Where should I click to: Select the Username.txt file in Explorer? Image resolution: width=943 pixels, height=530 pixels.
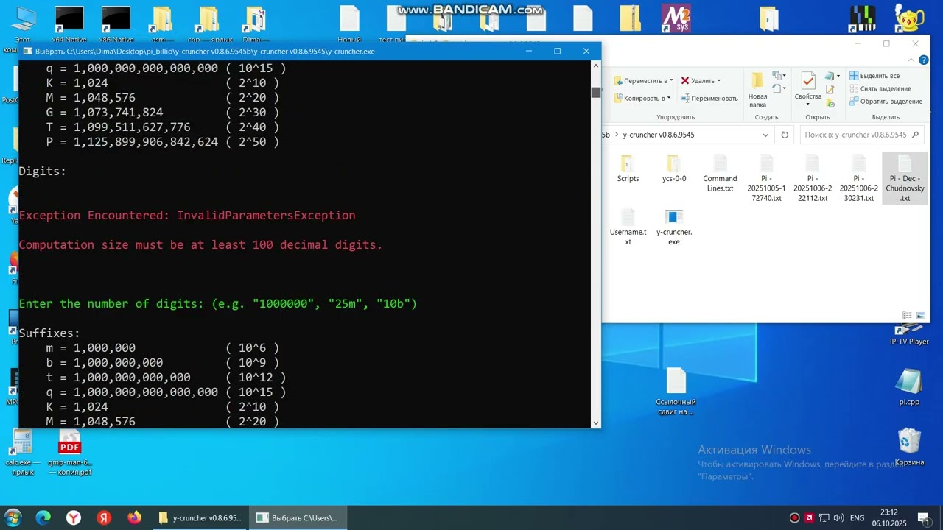(x=628, y=227)
